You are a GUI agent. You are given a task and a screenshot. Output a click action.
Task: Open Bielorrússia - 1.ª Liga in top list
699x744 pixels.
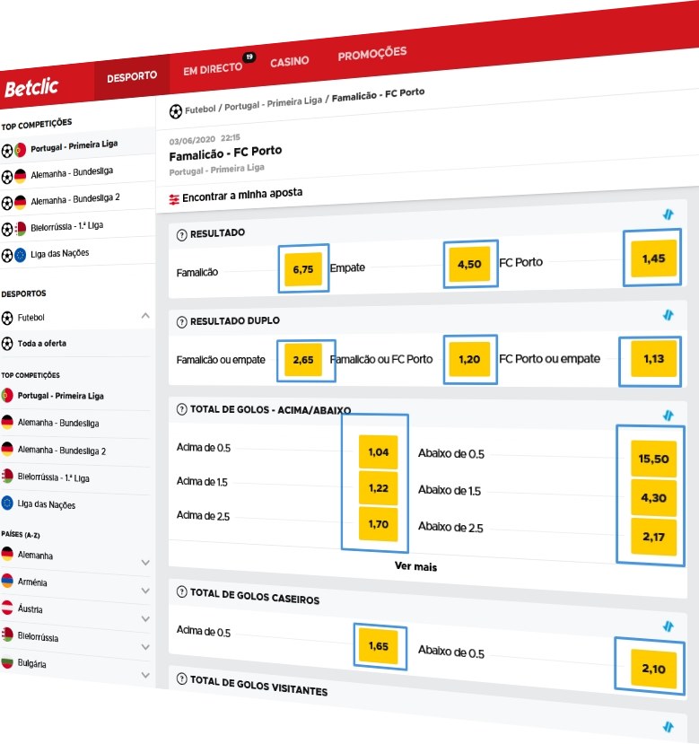coord(66,226)
